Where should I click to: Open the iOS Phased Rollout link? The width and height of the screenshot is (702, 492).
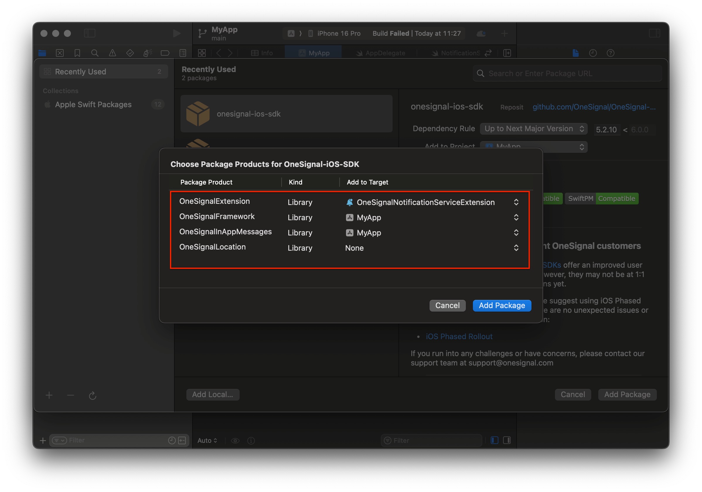coord(459,336)
